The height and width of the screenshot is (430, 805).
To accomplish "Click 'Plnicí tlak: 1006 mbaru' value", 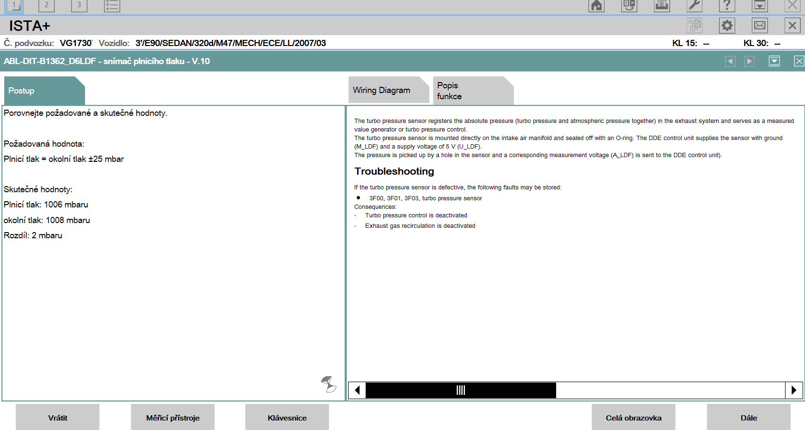I will (x=46, y=205).
